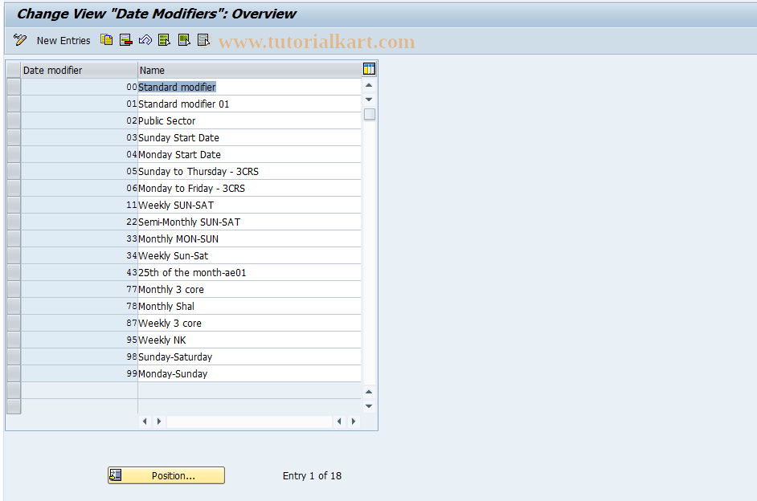The height and width of the screenshot is (501, 757).
Task: Click the Name field 'Monthly MON-SUN'
Action: [x=249, y=238]
